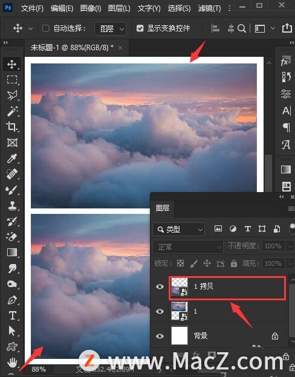
Task: Open the 图像(I) menu
Action: pos(91,8)
